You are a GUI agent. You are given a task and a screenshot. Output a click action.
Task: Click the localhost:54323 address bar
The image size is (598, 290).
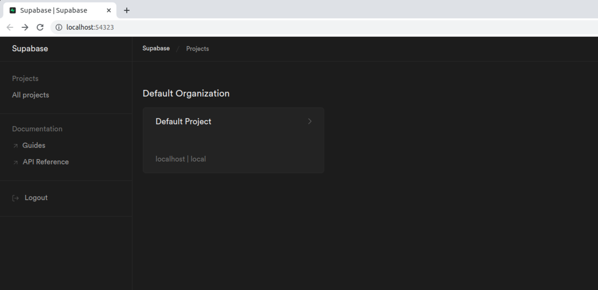tap(324, 27)
